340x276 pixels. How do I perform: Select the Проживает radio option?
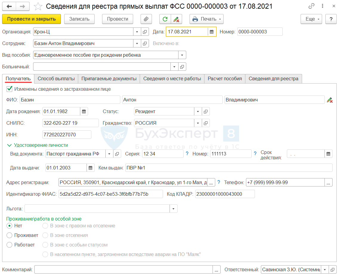[9, 235]
